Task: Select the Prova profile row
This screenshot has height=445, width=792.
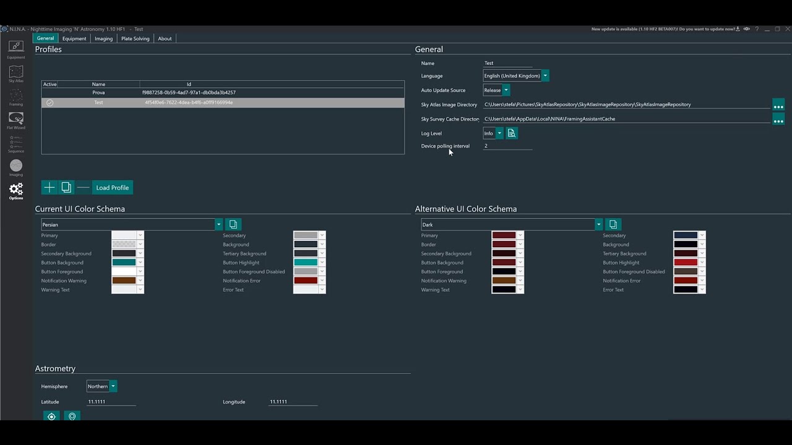Action: click(x=223, y=93)
